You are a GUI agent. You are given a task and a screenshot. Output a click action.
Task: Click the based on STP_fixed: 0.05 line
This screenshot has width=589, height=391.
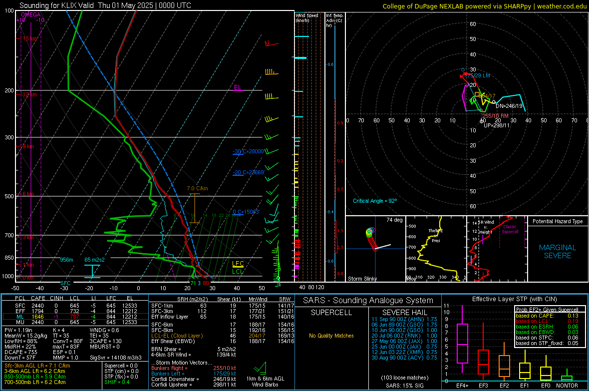click(547, 343)
